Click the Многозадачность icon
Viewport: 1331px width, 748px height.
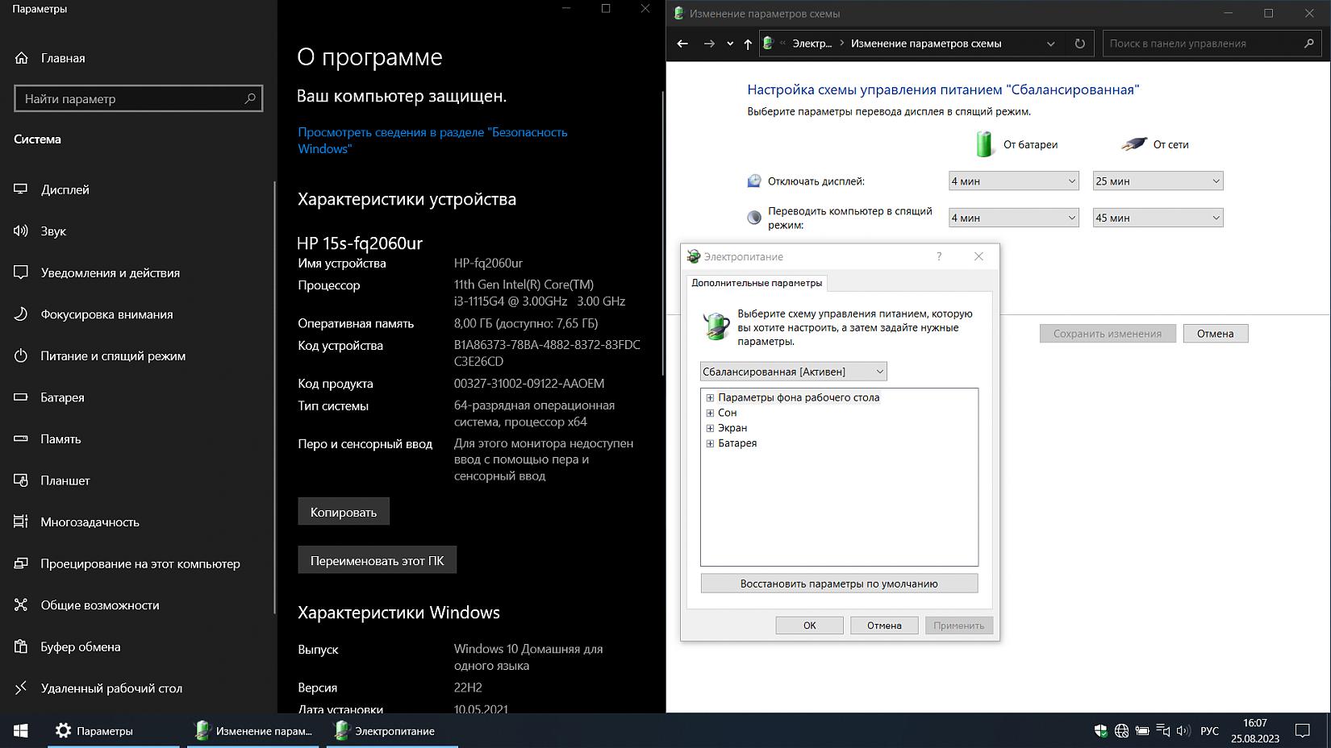(x=21, y=522)
